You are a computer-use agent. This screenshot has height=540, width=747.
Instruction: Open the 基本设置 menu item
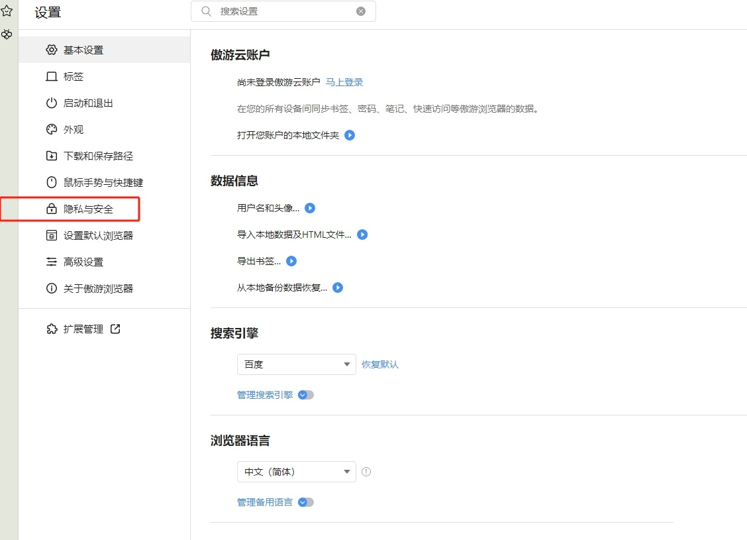tap(105, 50)
